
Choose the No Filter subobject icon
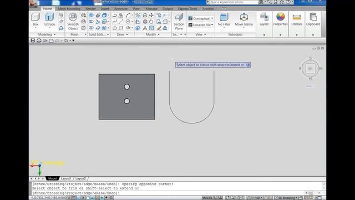[x=224, y=19]
